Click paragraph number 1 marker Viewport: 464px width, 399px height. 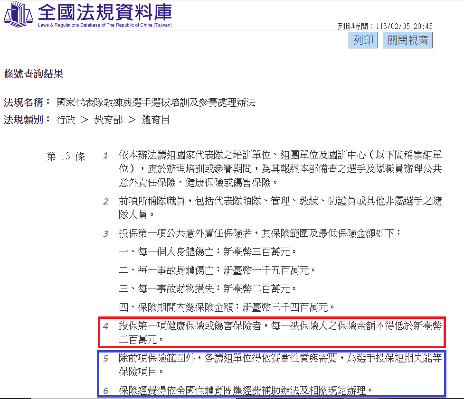106,156
